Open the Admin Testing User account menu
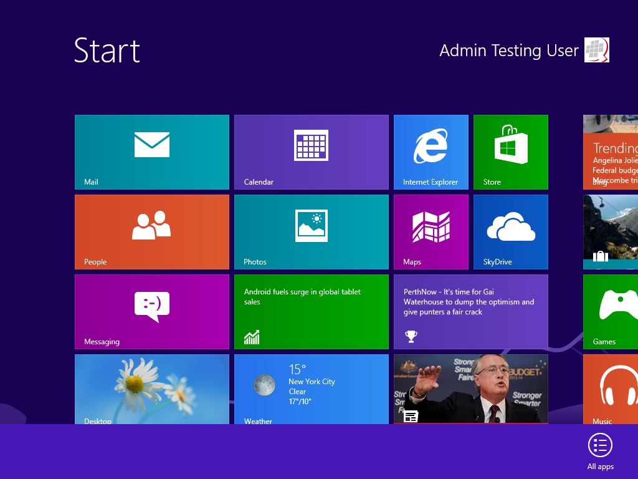 tap(508, 51)
